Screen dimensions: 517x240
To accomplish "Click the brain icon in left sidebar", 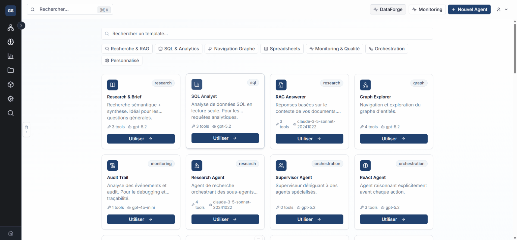I will 11,42.
